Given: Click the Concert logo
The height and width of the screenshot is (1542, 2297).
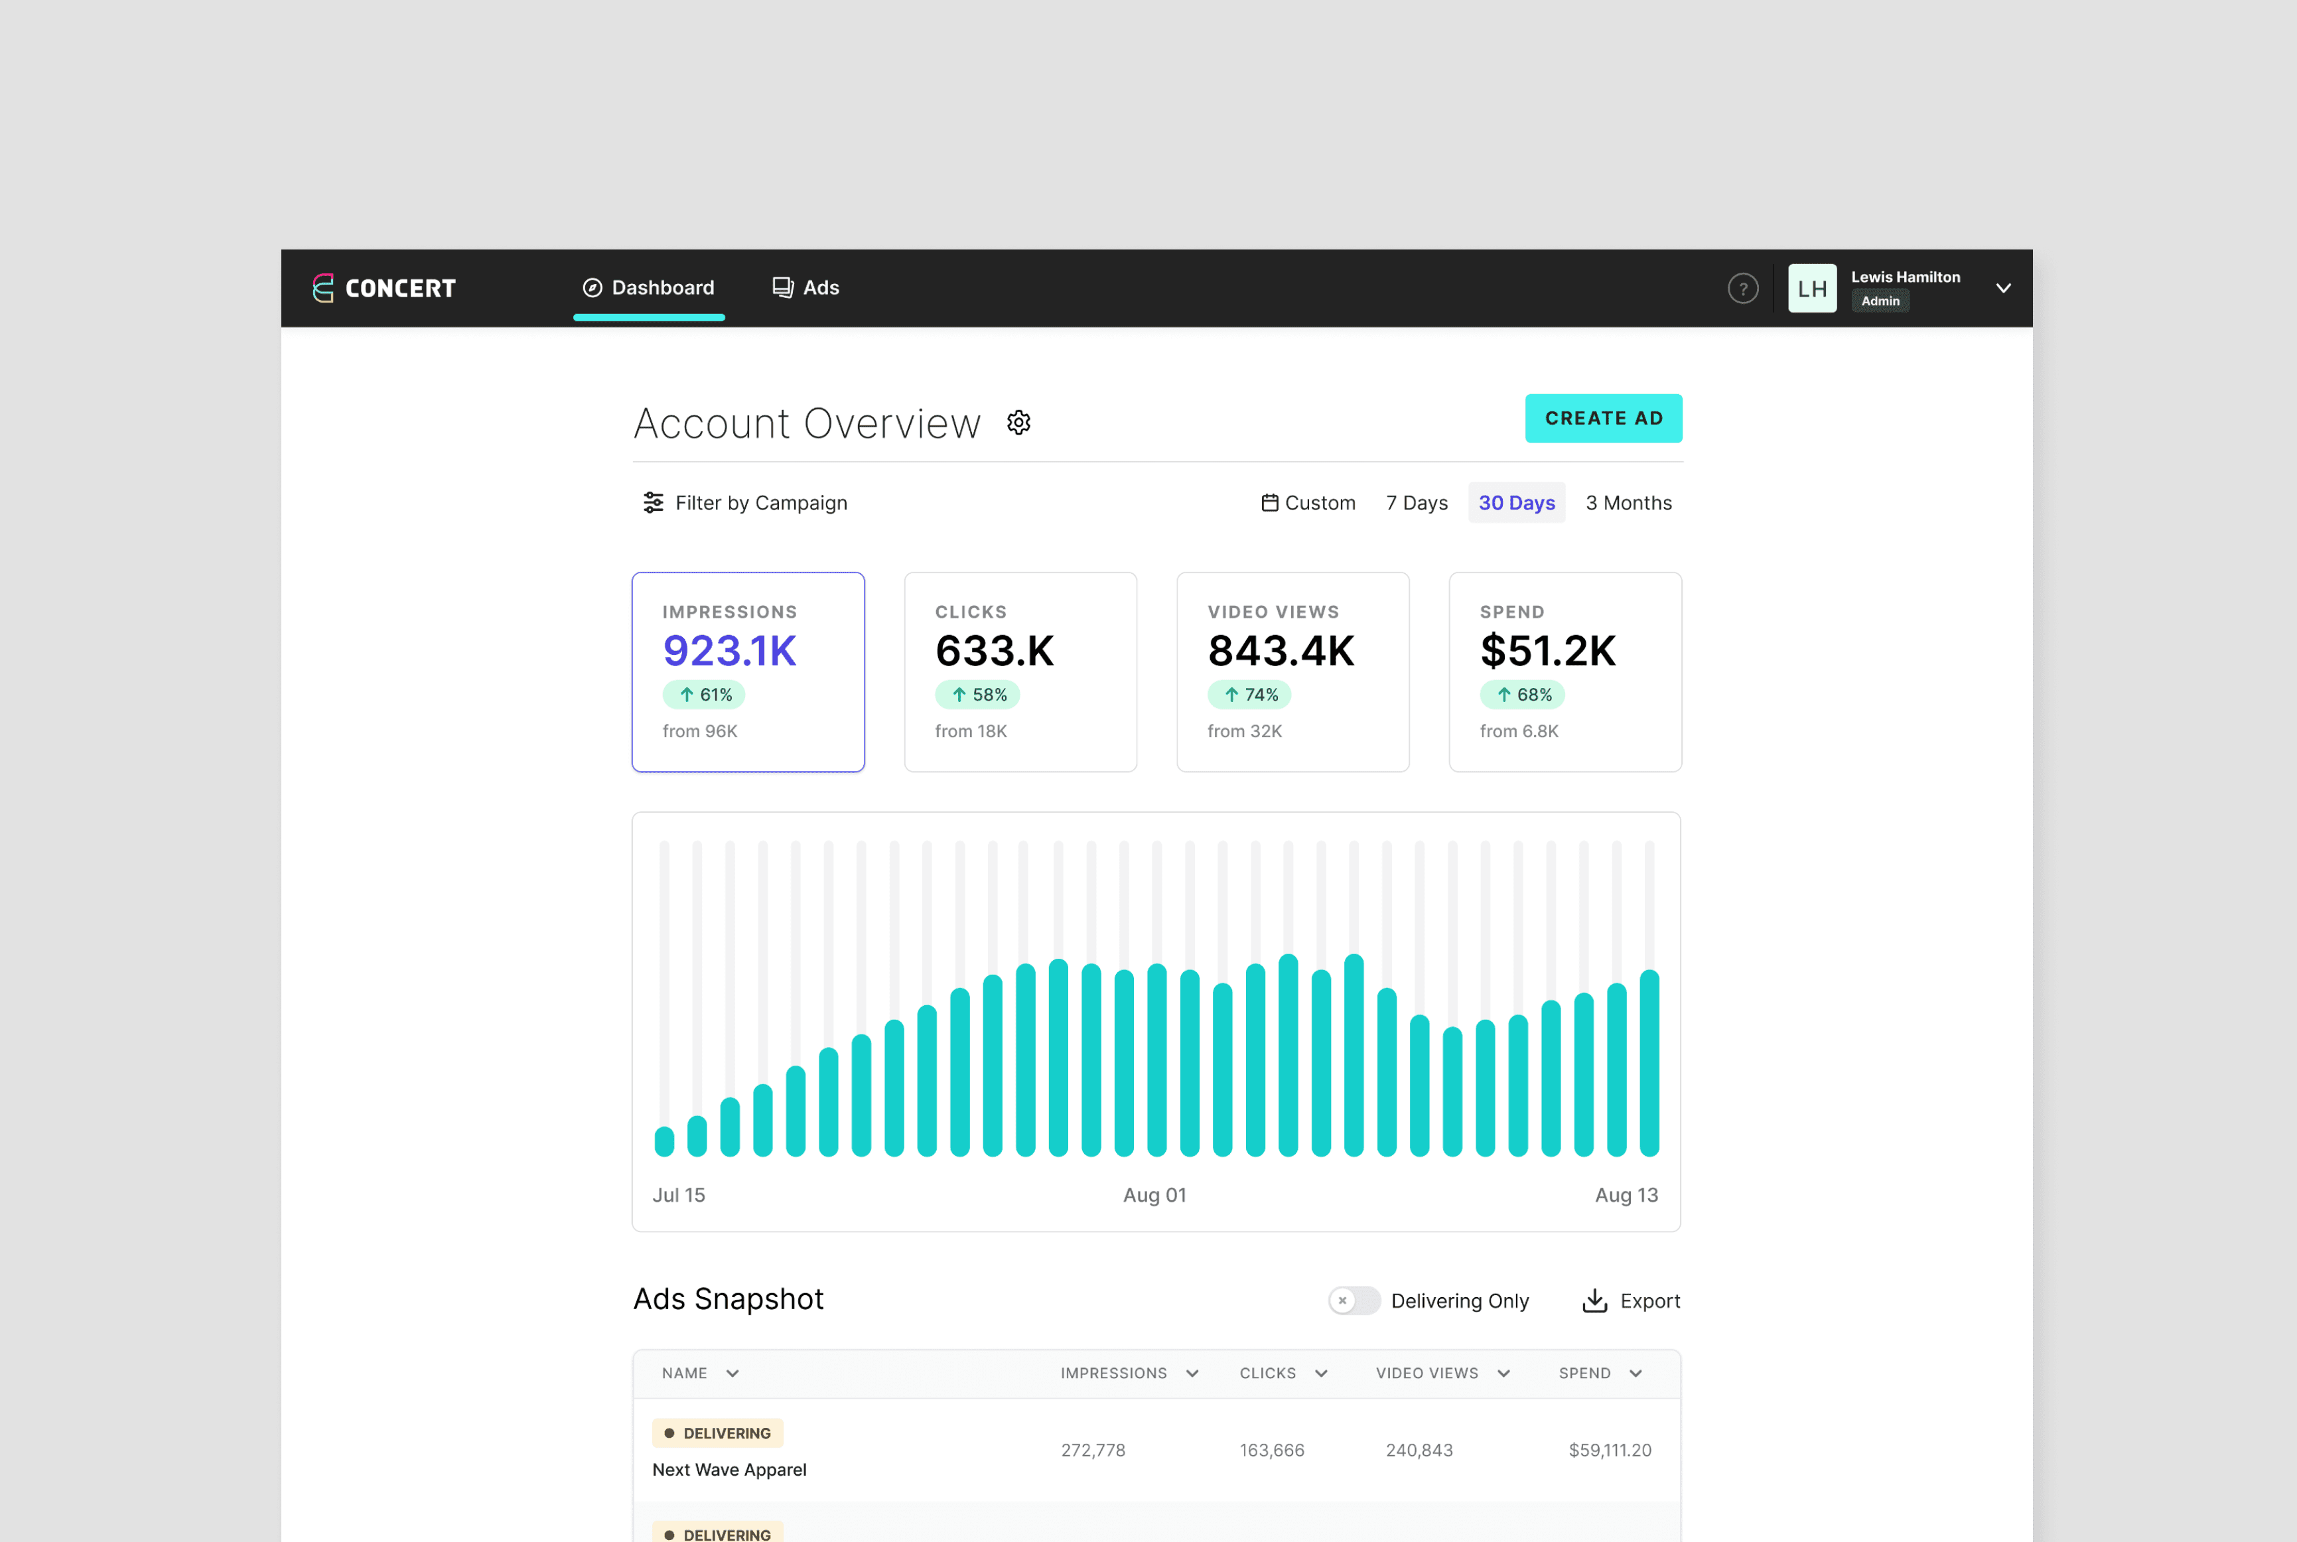Looking at the screenshot, I should pyautogui.click(x=383, y=288).
